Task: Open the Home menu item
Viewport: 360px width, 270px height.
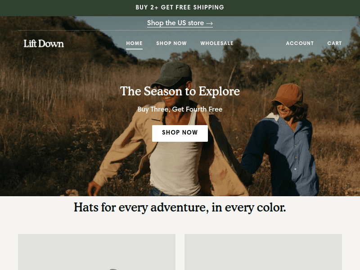Action: pos(134,43)
